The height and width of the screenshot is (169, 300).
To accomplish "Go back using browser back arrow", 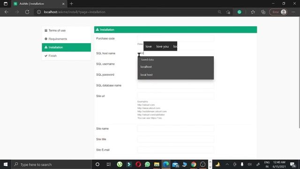I will [x=7, y=12].
